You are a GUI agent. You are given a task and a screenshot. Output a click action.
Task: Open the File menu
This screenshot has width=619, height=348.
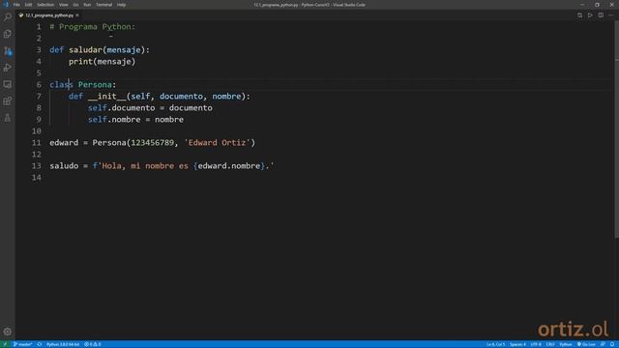[x=16, y=5]
